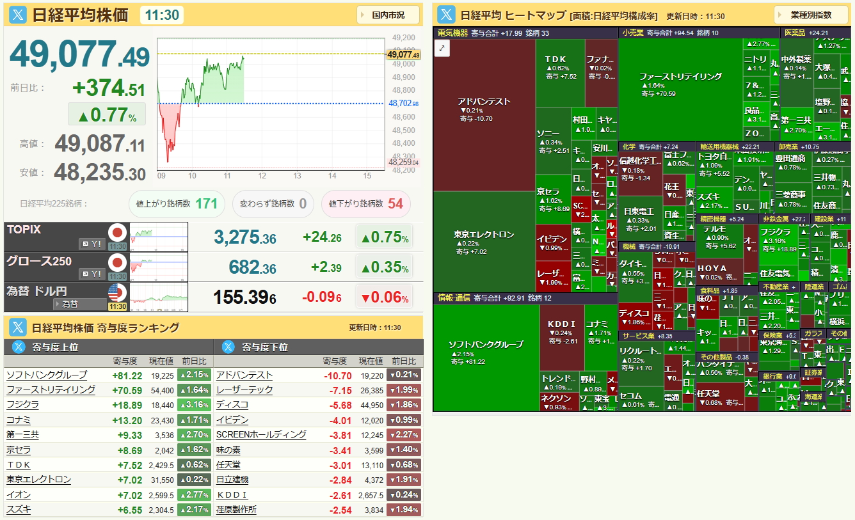Click the TOPIX mini chart thumbnail

click(x=159, y=237)
